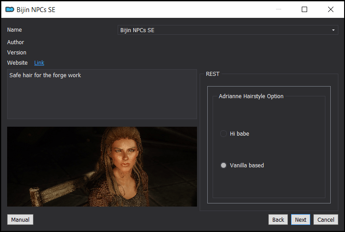Click the "Website" label
The height and width of the screenshot is (232, 345).
(17, 63)
